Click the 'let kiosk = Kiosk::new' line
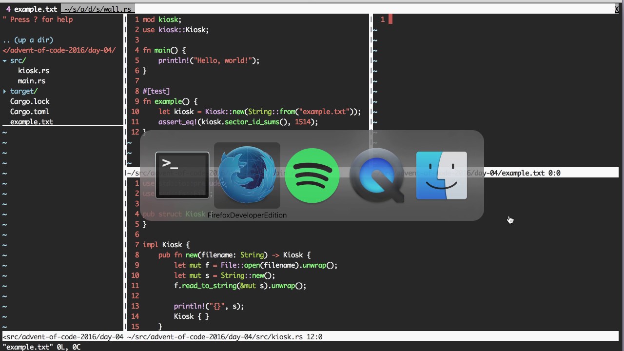 [x=259, y=112]
